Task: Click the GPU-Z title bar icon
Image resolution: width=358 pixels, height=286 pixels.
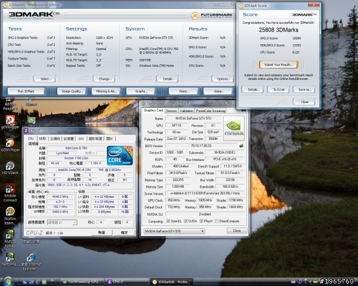Action: coord(144,104)
